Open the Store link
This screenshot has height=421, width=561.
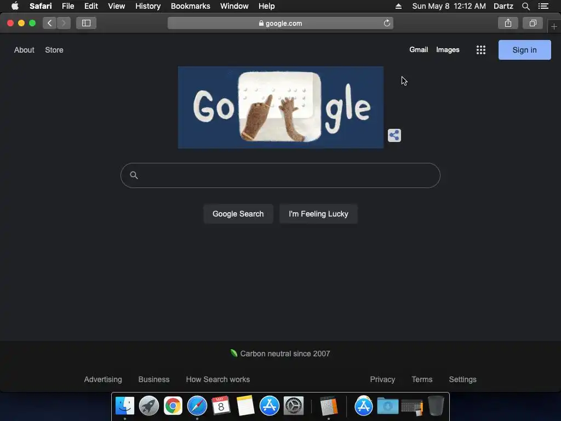click(x=54, y=50)
